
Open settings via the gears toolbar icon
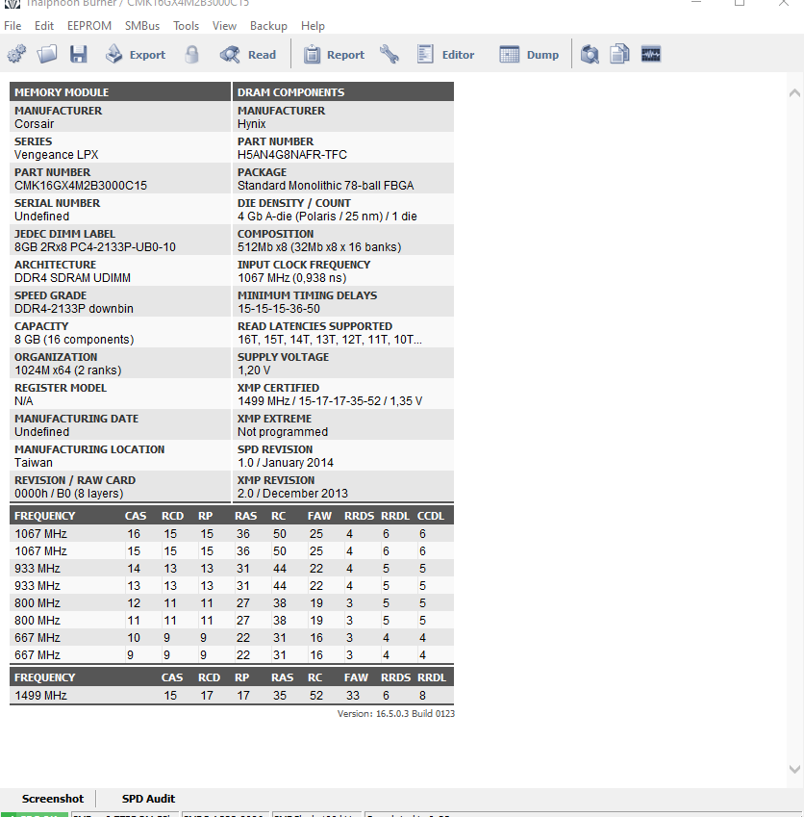coord(16,54)
